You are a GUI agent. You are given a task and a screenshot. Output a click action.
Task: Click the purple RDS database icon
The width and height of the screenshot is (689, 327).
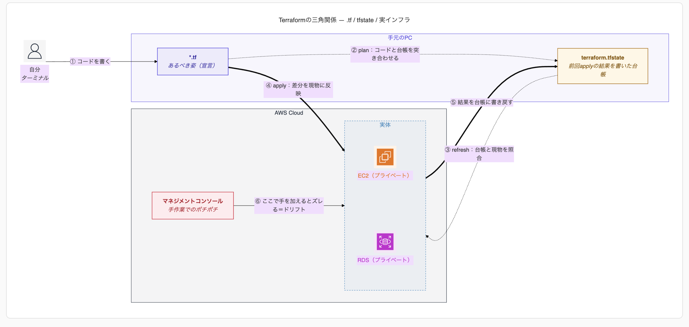click(x=385, y=242)
